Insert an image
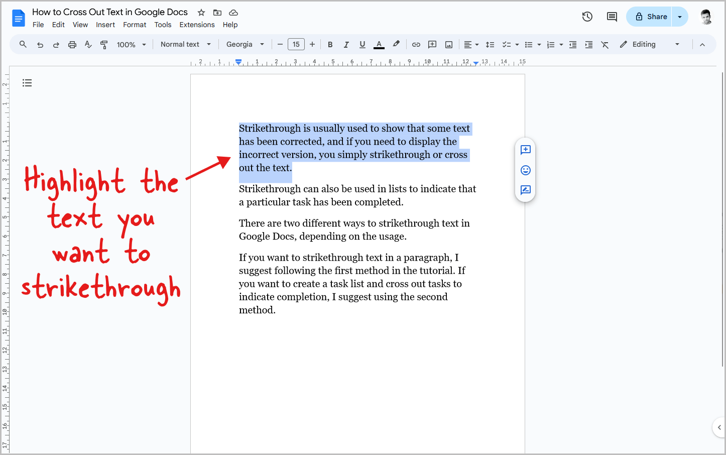 (449, 45)
